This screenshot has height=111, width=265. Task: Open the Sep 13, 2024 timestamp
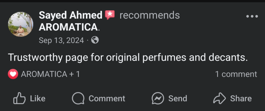(x=61, y=41)
